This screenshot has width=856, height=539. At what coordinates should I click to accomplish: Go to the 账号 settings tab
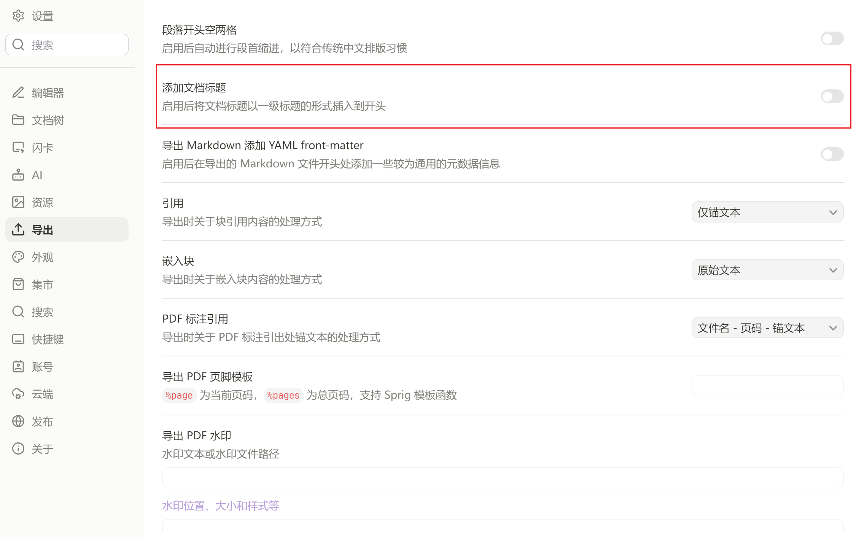(x=42, y=366)
